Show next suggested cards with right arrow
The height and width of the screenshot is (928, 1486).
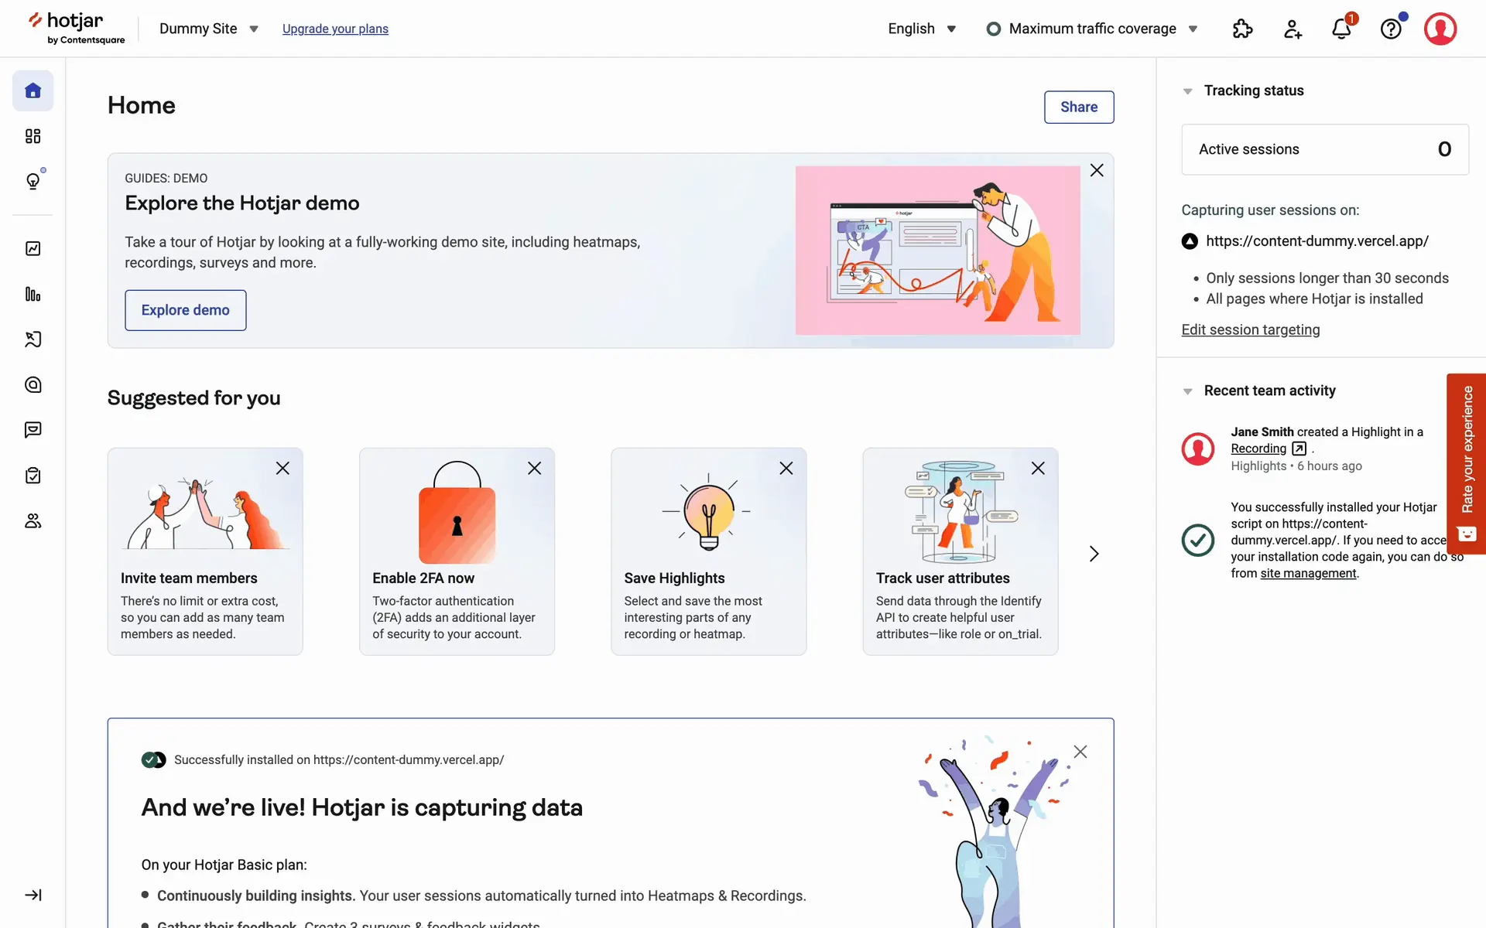click(1094, 554)
